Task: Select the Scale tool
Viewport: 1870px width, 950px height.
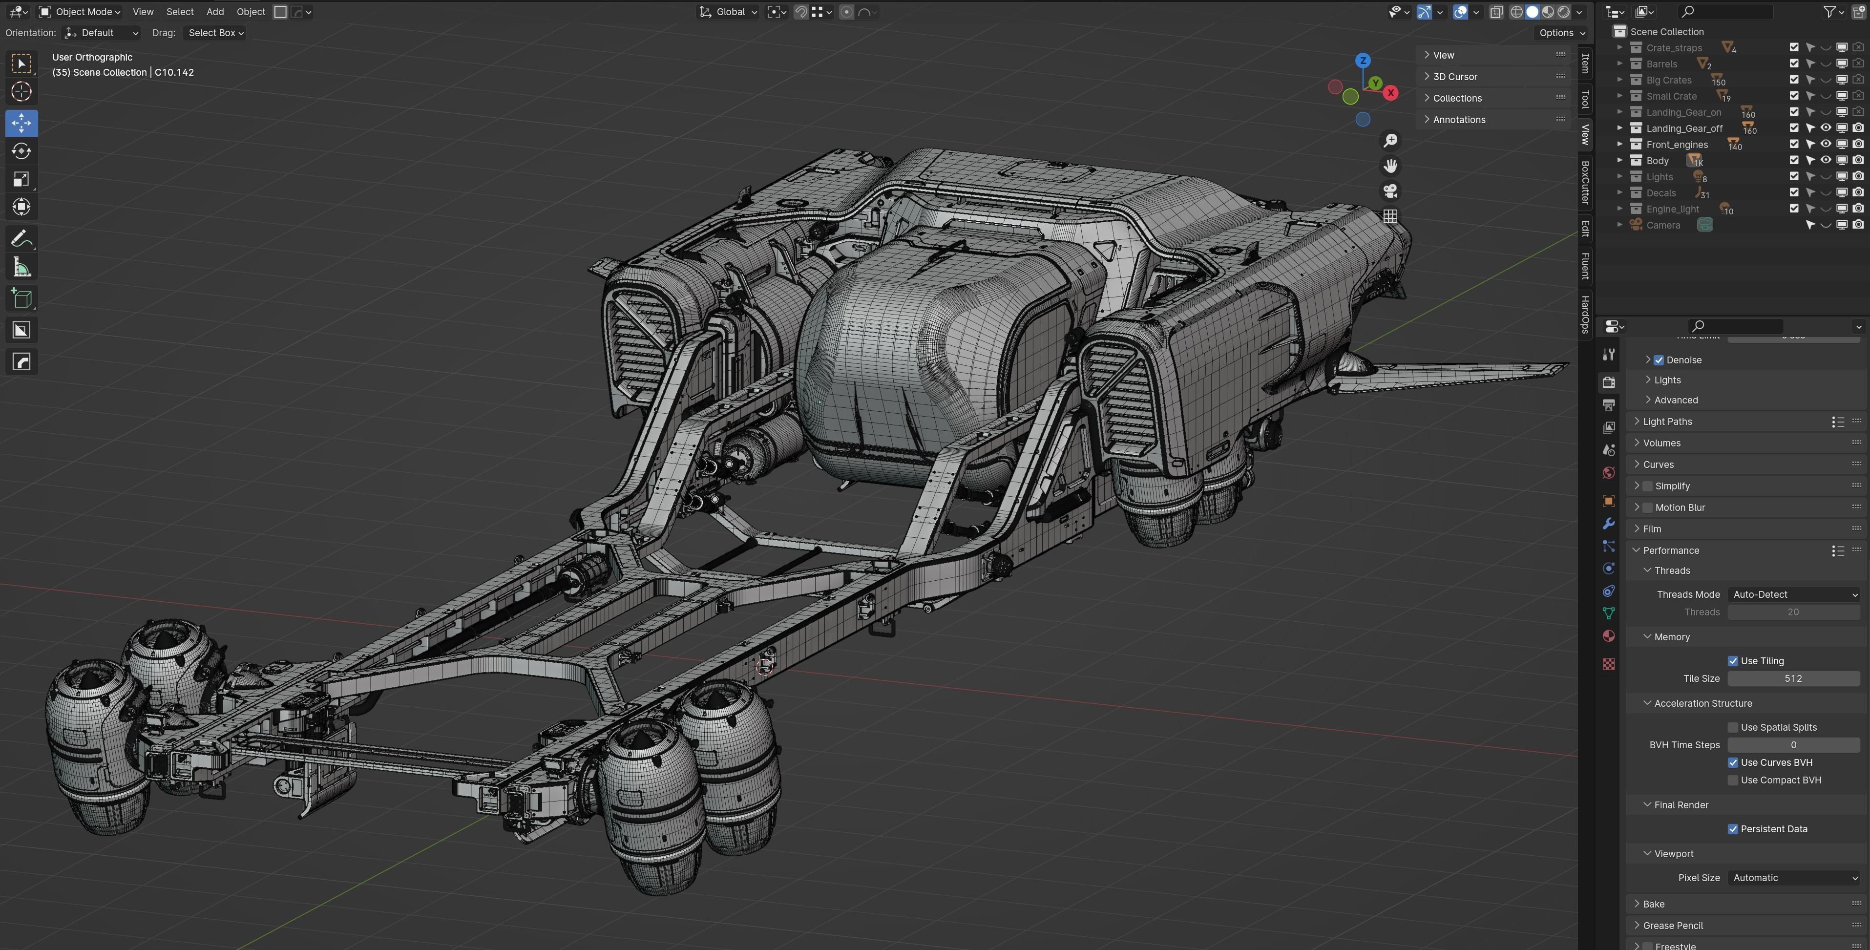Action: click(x=21, y=179)
